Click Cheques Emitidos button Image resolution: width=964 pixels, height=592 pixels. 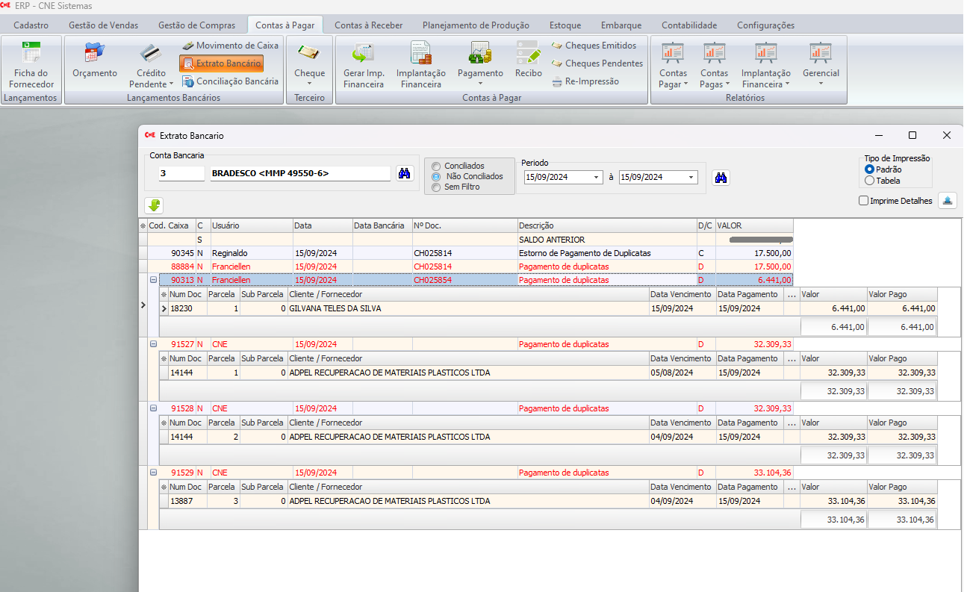click(x=594, y=46)
